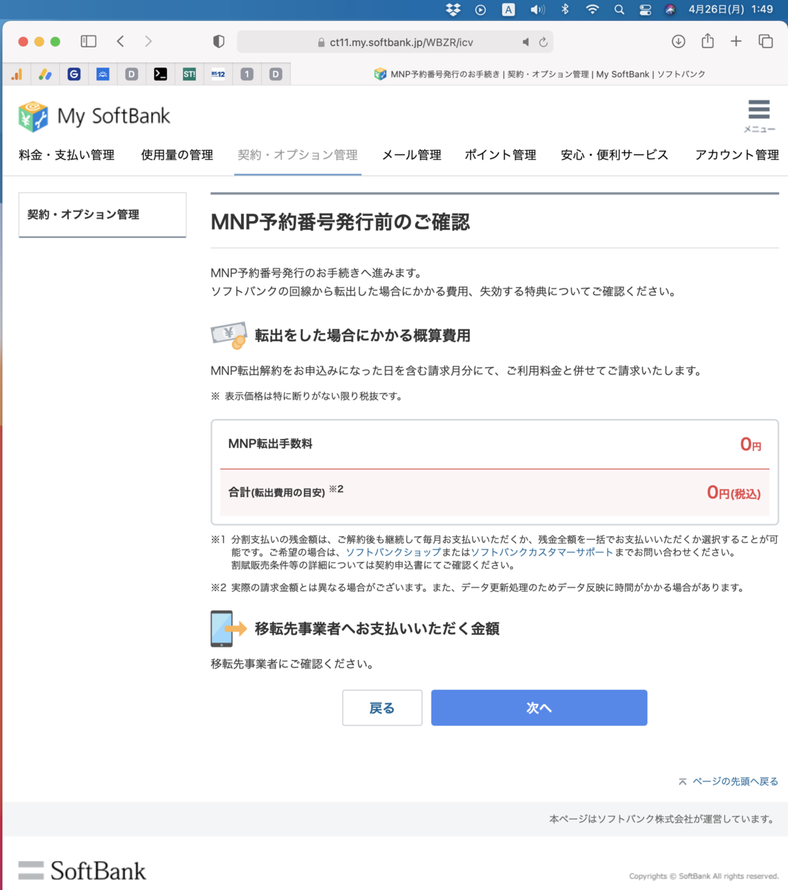The image size is (788, 890).
Task: Open the メール管理 tab
Action: point(411,155)
